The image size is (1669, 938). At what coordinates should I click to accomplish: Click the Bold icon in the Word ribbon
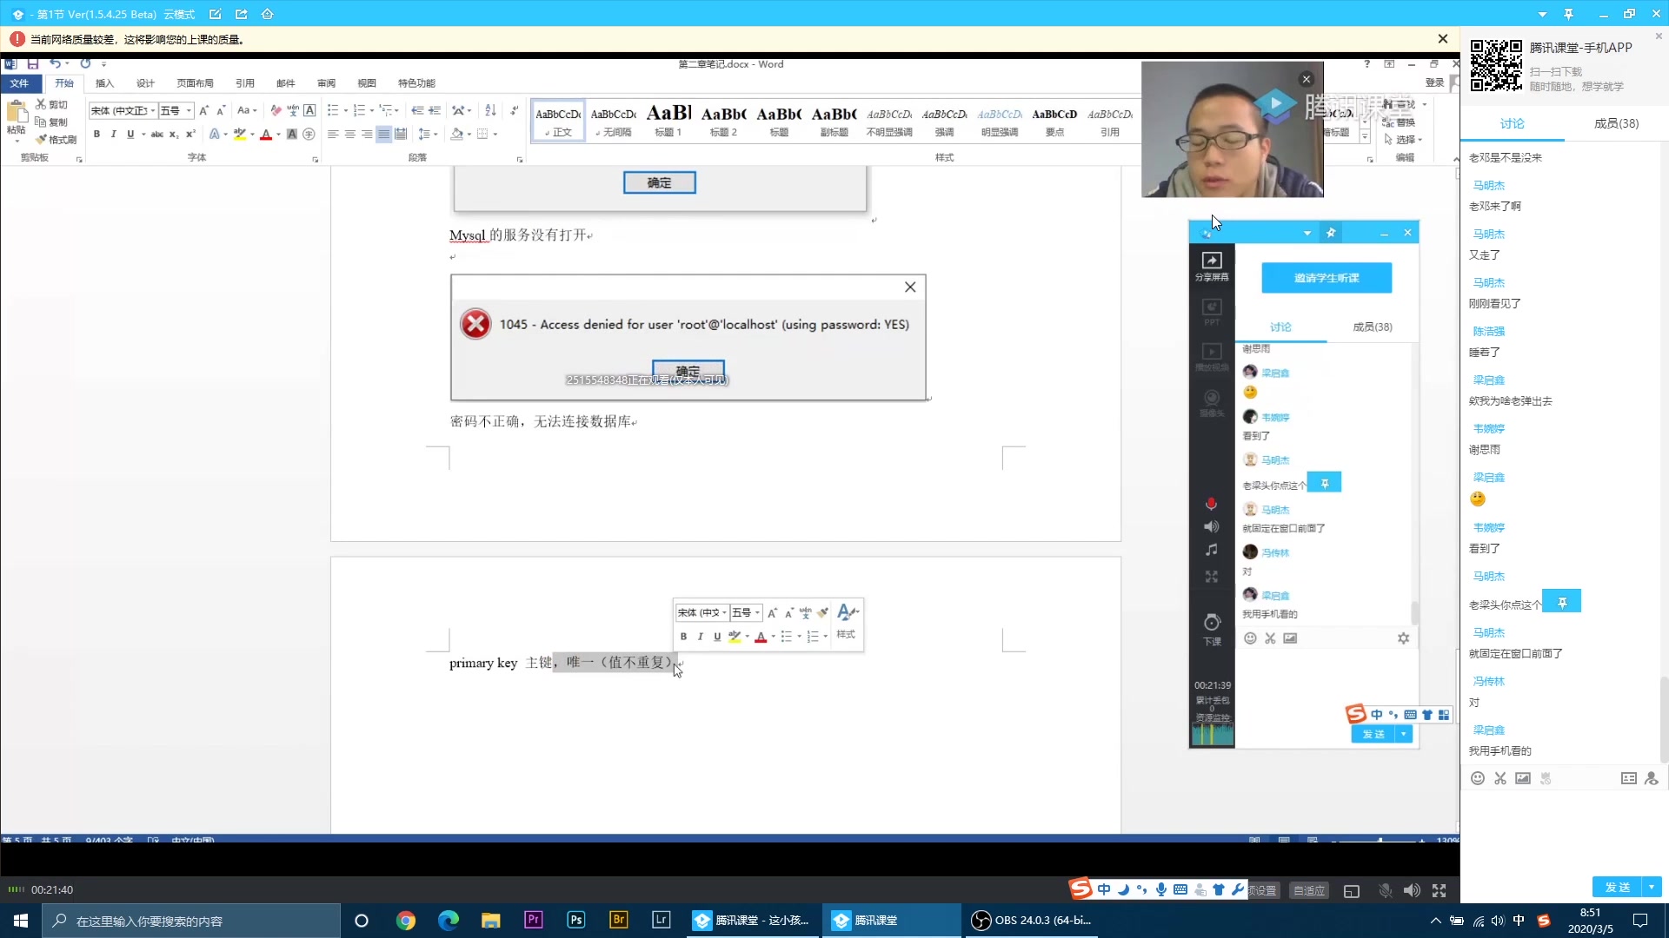tap(96, 134)
